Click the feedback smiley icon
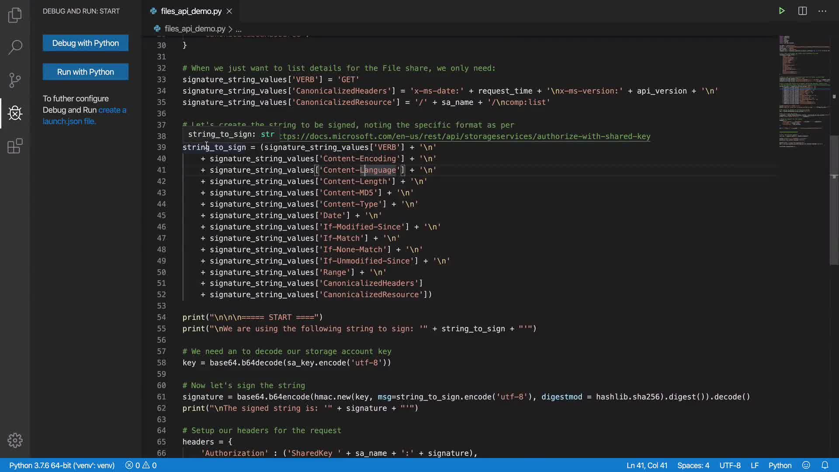Image resolution: width=839 pixels, height=472 pixels. [x=806, y=465]
